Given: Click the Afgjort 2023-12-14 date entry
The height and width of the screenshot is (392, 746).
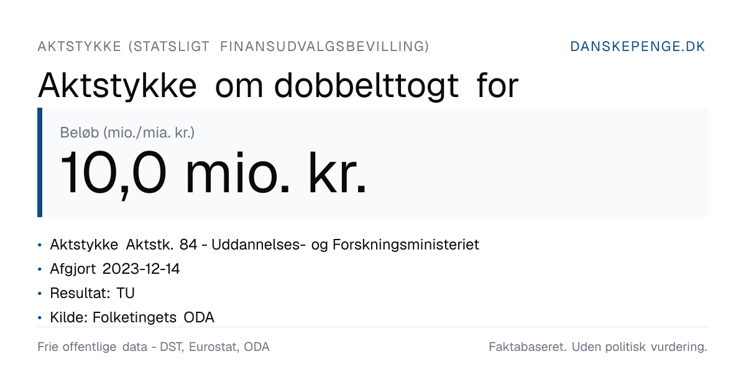Looking at the screenshot, I should point(115,269).
